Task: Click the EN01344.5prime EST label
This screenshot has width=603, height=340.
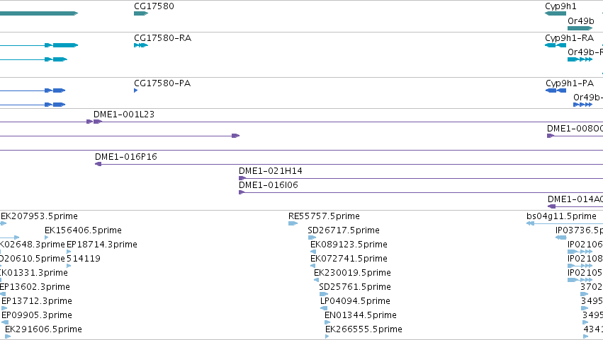Action: pyautogui.click(x=361, y=315)
